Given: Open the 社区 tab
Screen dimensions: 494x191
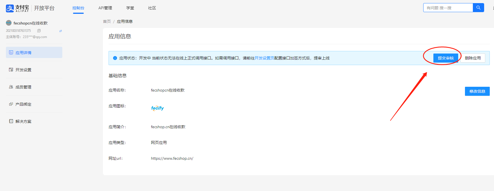Looking at the screenshot, I should (152, 8).
